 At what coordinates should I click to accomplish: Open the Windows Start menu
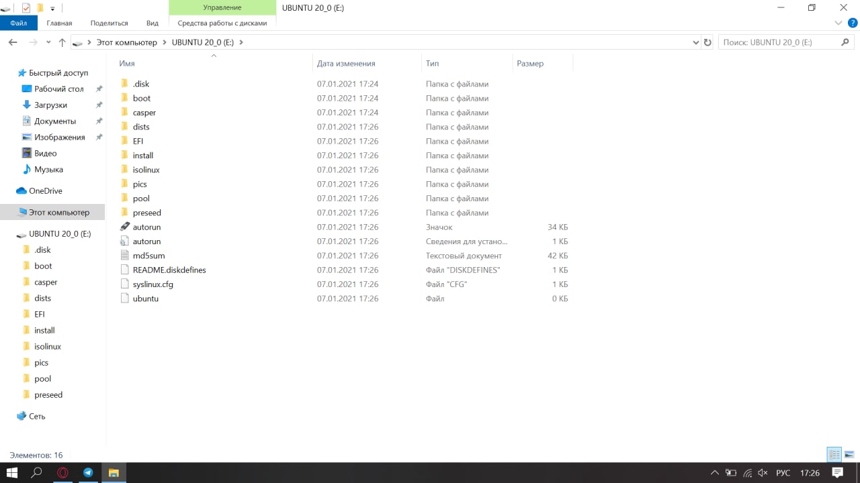(x=12, y=473)
